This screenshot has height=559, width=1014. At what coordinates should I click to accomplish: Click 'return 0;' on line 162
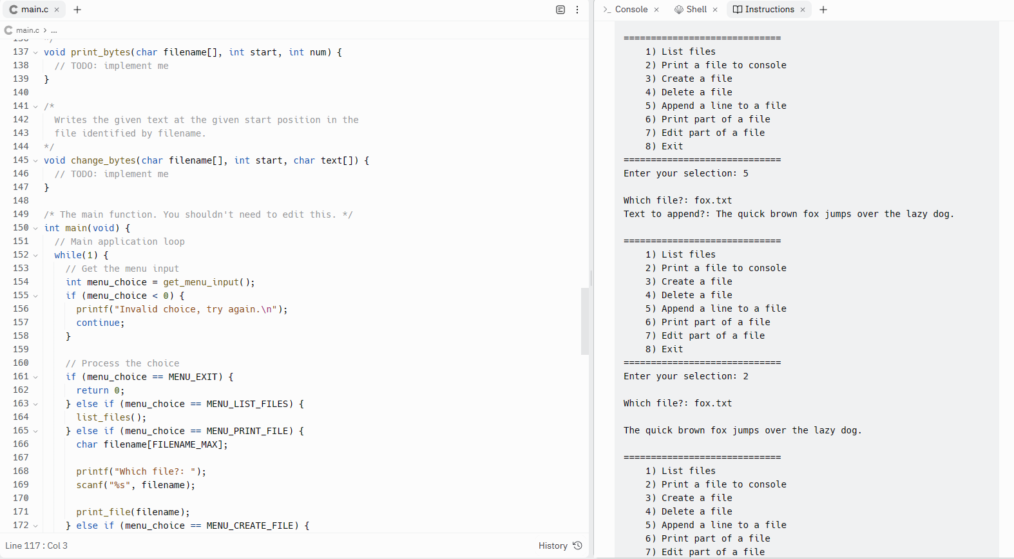pyautogui.click(x=100, y=390)
